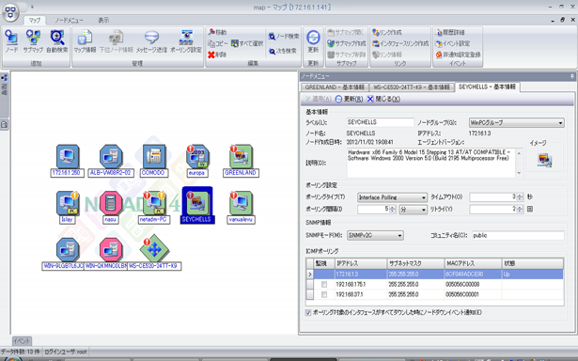Click the pin button on ノードメニュー panel
This screenshot has height=361, width=578.
pyautogui.click(x=572, y=76)
